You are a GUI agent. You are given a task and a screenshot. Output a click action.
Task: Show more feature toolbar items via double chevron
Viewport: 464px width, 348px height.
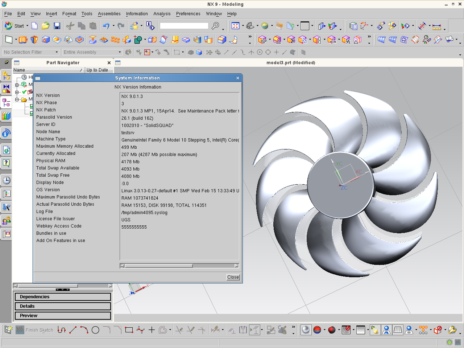coord(250,37)
